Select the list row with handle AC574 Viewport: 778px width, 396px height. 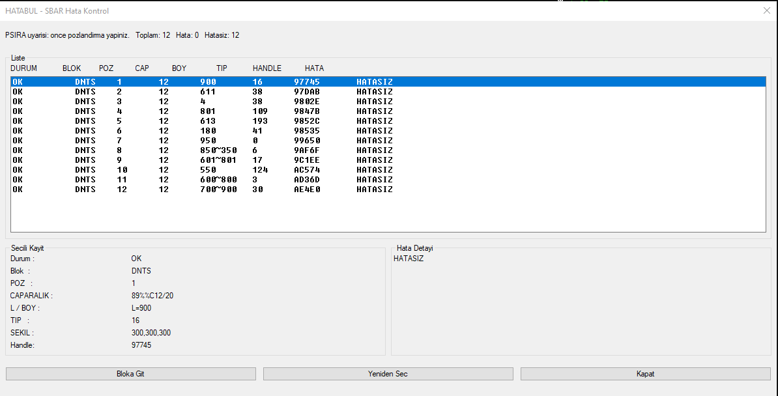click(x=388, y=170)
